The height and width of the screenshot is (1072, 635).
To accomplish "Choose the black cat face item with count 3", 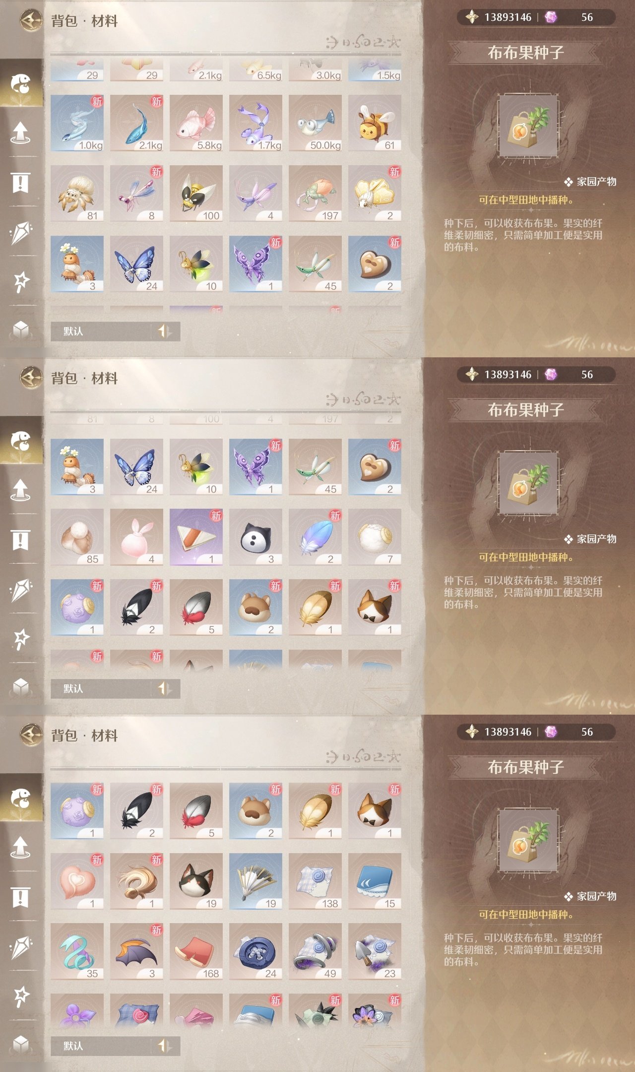I will click(255, 537).
